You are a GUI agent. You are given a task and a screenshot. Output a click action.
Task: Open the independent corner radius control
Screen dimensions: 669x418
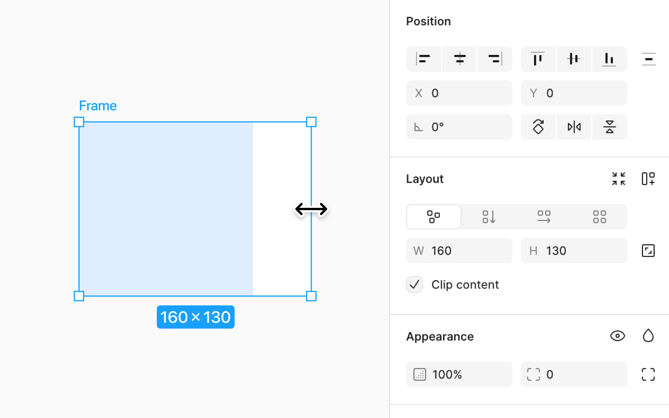click(x=648, y=374)
